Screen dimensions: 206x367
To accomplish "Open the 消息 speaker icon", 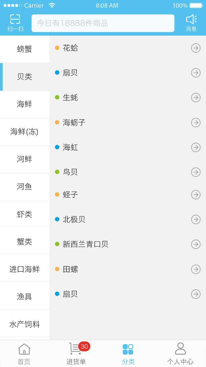I will pos(191,19).
